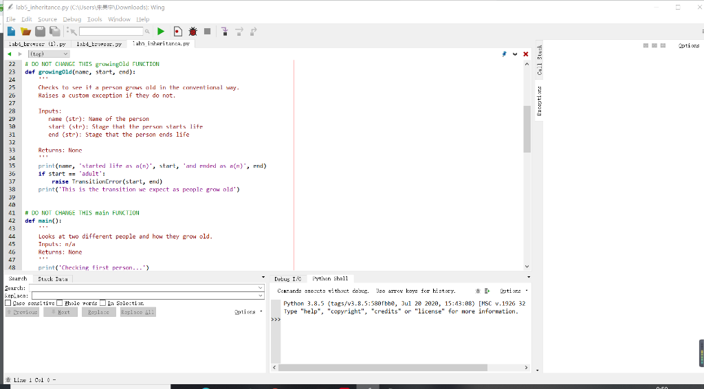Click the editor vertical scrollbar thumb
The width and height of the screenshot is (704, 389).
[527, 129]
